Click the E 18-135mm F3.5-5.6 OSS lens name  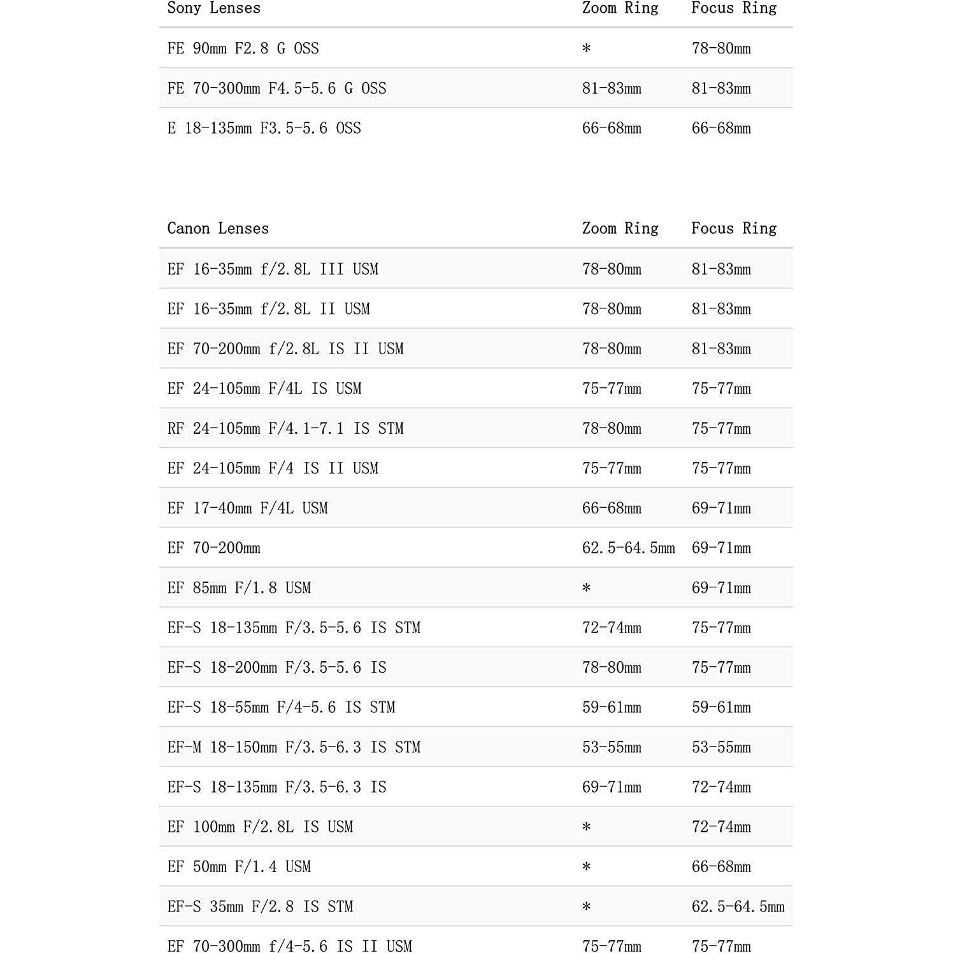tap(264, 129)
